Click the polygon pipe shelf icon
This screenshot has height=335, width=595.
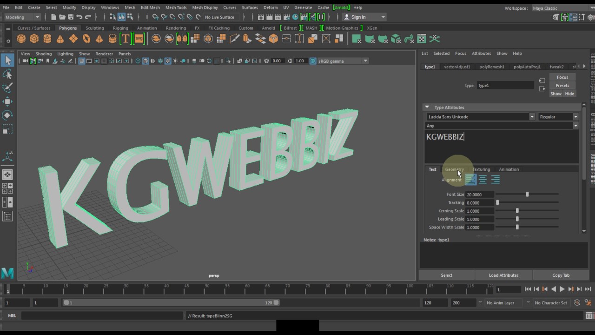pyautogui.click(x=112, y=39)
